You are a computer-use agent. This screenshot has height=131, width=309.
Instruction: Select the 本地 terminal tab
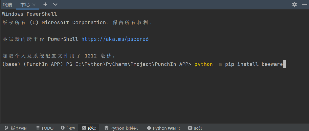coord(25,5)
